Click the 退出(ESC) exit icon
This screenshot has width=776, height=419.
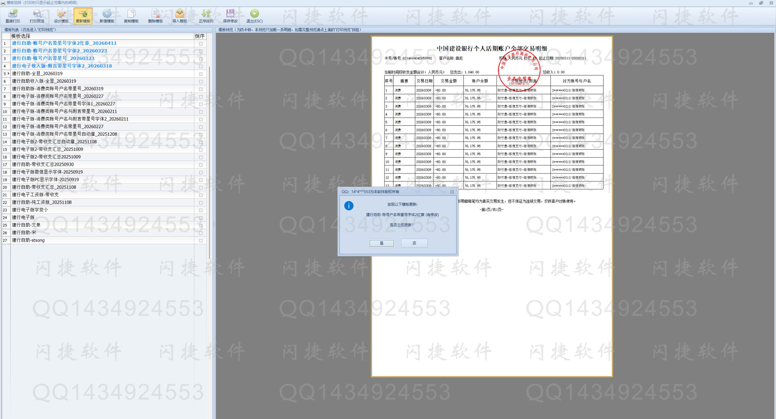[x=254, y=14]
